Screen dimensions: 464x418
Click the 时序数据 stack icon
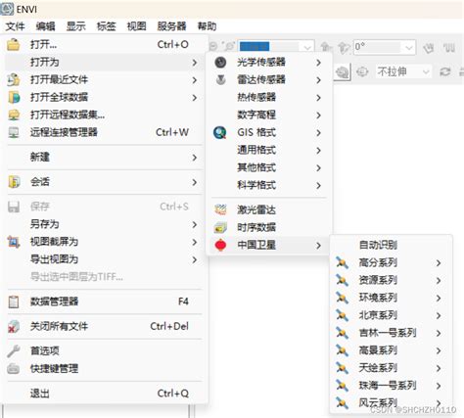(x=220, y=227)
